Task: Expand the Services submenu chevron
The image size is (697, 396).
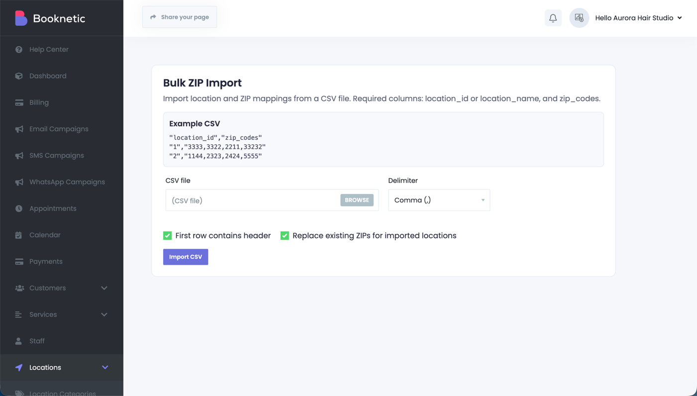Action: click(x=104, y=314)
